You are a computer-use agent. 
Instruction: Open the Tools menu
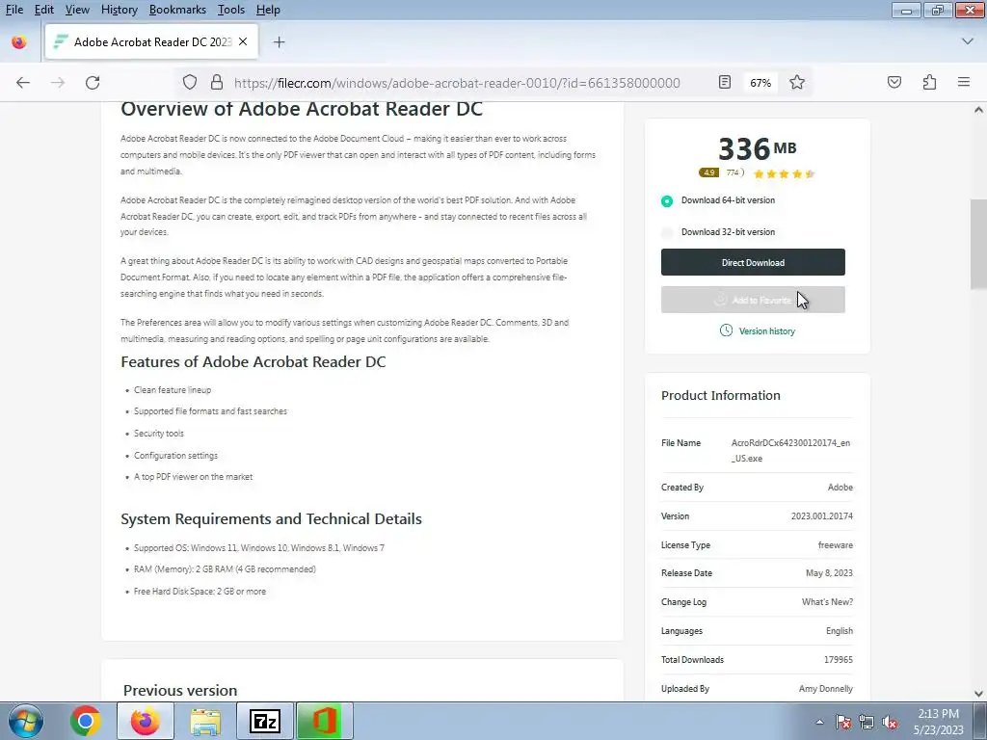[x=231, y=10]
